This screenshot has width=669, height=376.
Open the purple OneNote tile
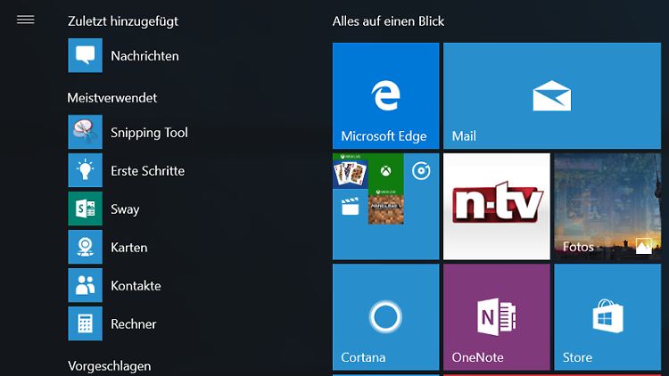point(497,316)
